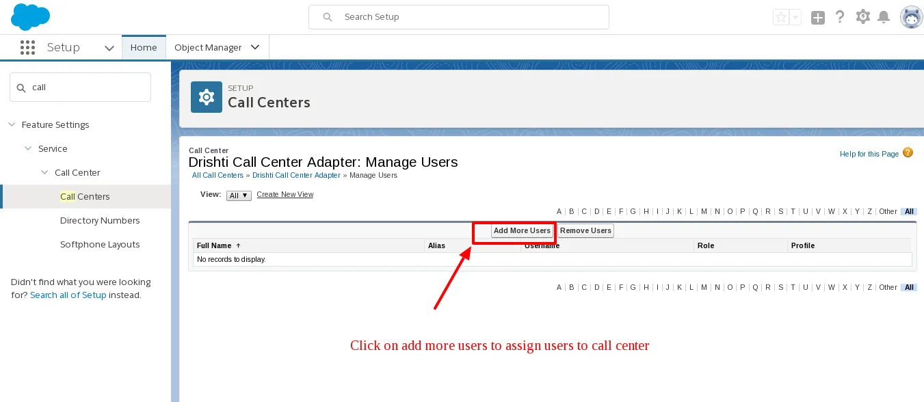Open the View dropdown set to All
The image size is (924, 402).
[x=239, y=196]
